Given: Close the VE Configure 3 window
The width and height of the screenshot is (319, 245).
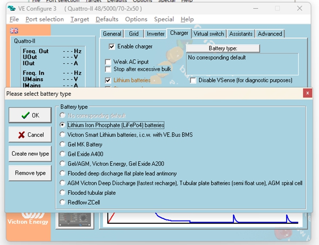Looking at the screenshot, I should tap(299, 9).
